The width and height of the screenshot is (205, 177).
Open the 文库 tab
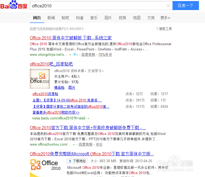(151, 18)
